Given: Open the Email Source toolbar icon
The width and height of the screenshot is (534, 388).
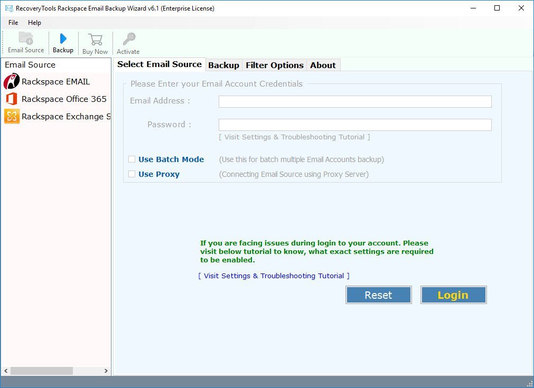Looking at the screenshot, I should pos(25,42).
